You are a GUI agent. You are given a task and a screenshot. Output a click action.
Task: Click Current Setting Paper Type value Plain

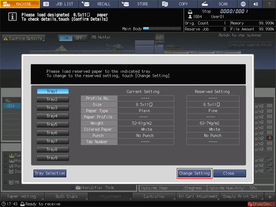click(x=145, y=111)
